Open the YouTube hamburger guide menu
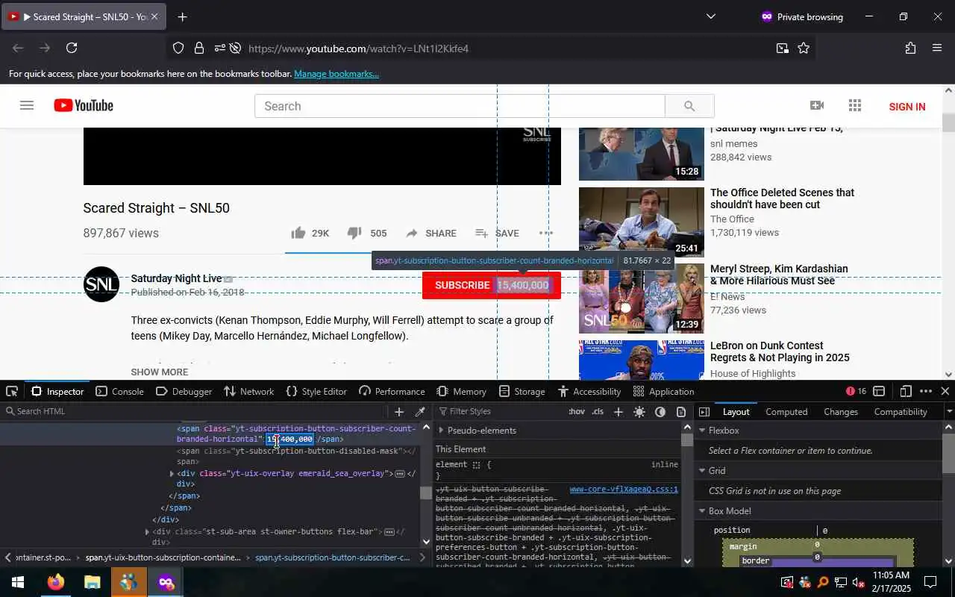Screen dimensions: 955x597 [x=27, y=106]
